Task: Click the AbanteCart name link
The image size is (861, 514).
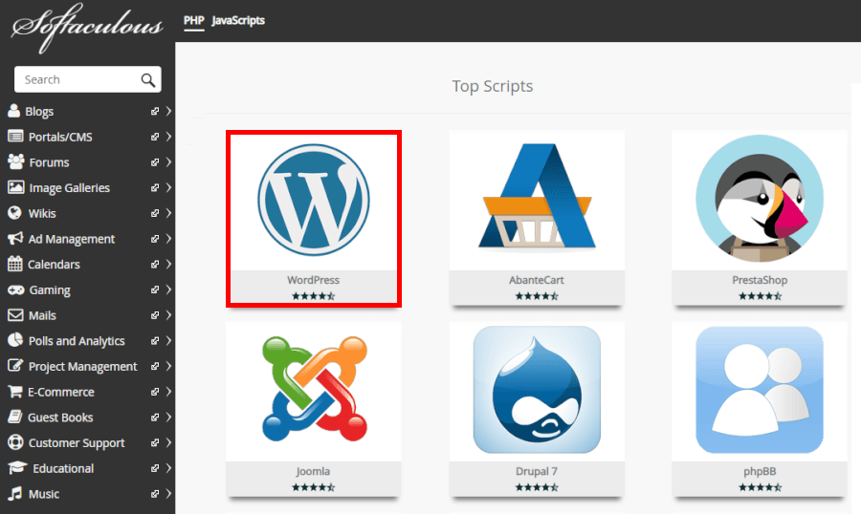Action: point(537,280)
